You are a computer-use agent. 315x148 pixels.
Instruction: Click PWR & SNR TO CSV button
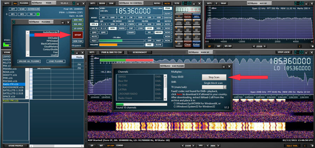pyautogui.click(x=112, y=52)
